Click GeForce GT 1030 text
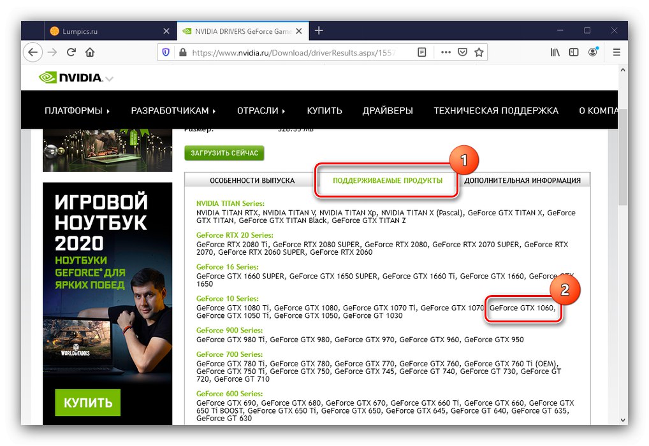 pos(372,315)
